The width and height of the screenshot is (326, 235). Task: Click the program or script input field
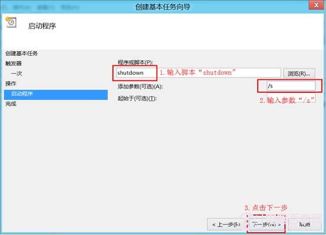point(198,73)
